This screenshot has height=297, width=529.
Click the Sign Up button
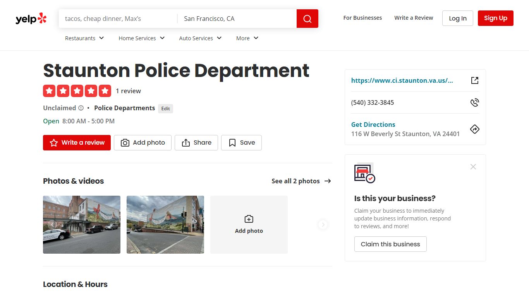click(x=496, y=18)
